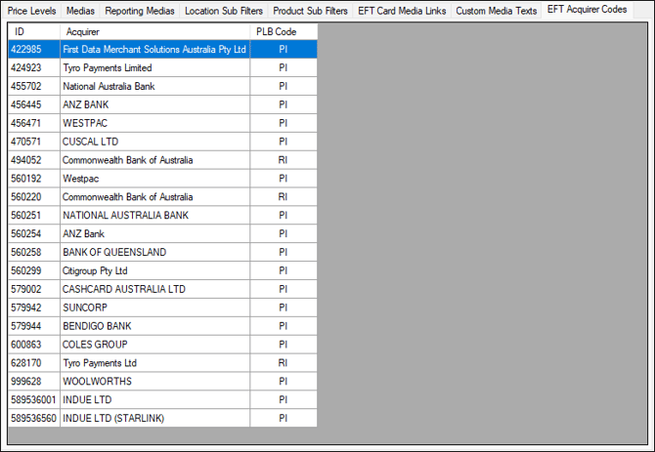Image resolution: width=655 pixels, height=452 pixels.
Task: Open the Custom Media Texts tab
Action: pyautogui.click(x=497, y=11)
